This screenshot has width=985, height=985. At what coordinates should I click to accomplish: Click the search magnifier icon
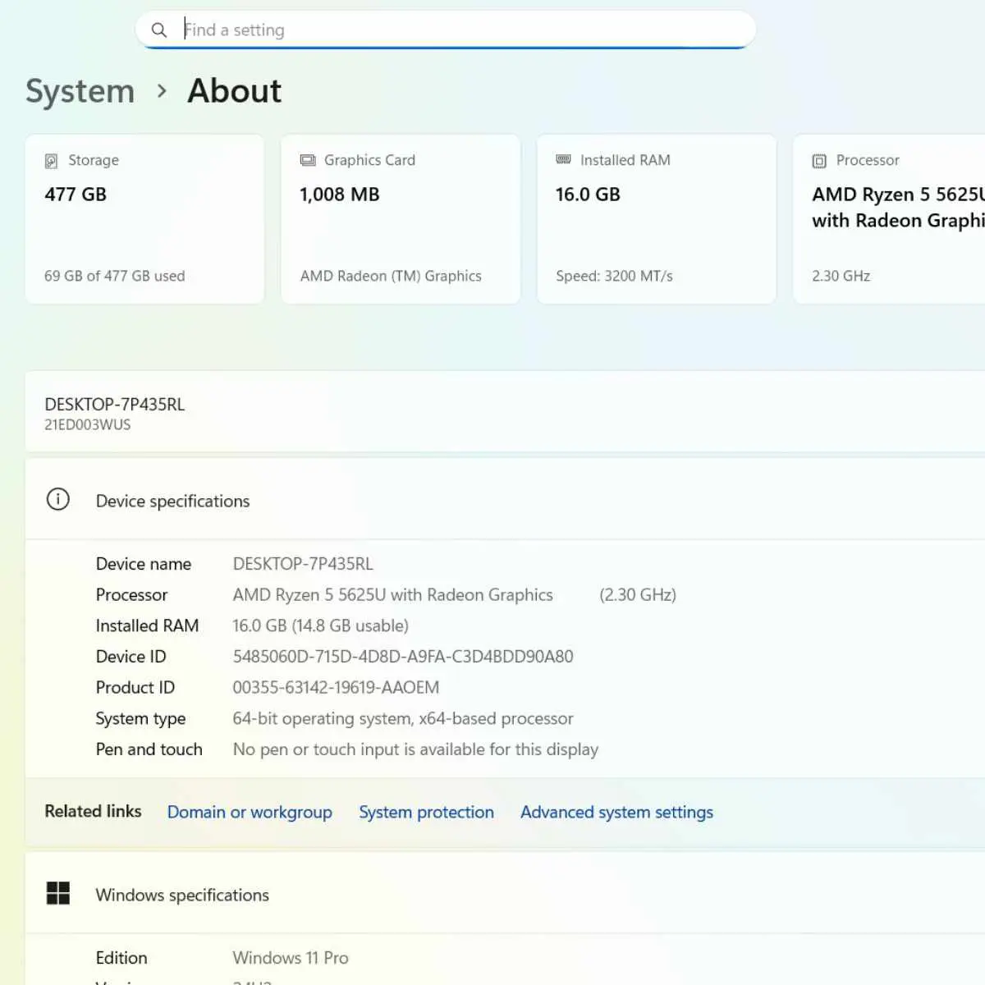[159, 30]
